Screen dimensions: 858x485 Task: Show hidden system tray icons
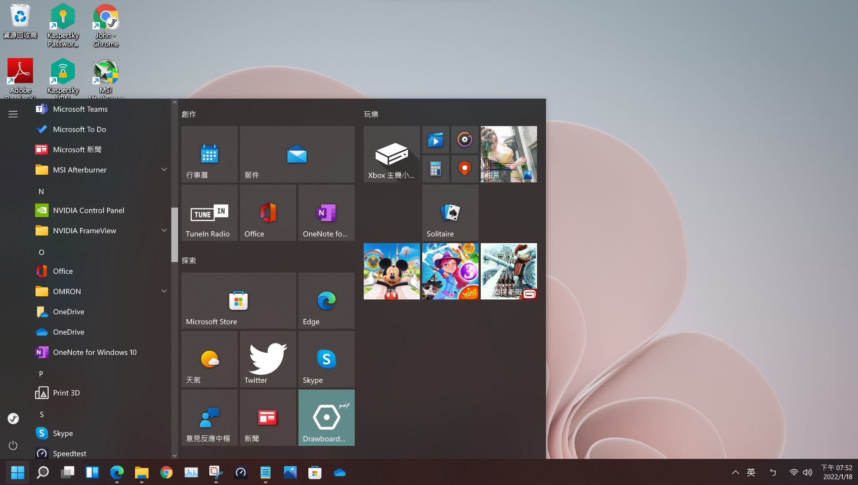click(x=735, y=472)
